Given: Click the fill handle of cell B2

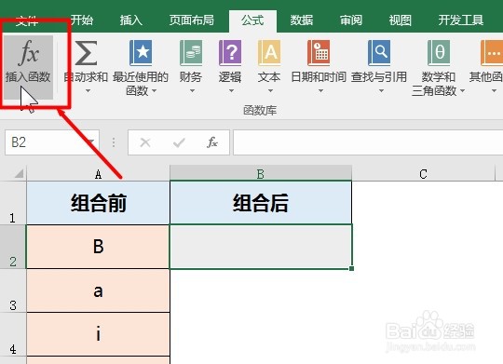Looking at the screenshot, I should tap(351, 268).
